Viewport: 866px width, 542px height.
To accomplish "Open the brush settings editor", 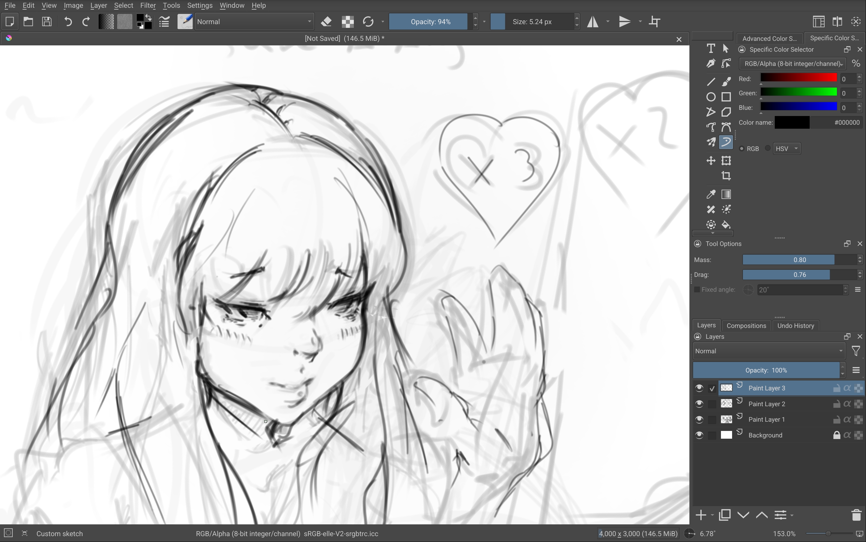I will point(164,22).
